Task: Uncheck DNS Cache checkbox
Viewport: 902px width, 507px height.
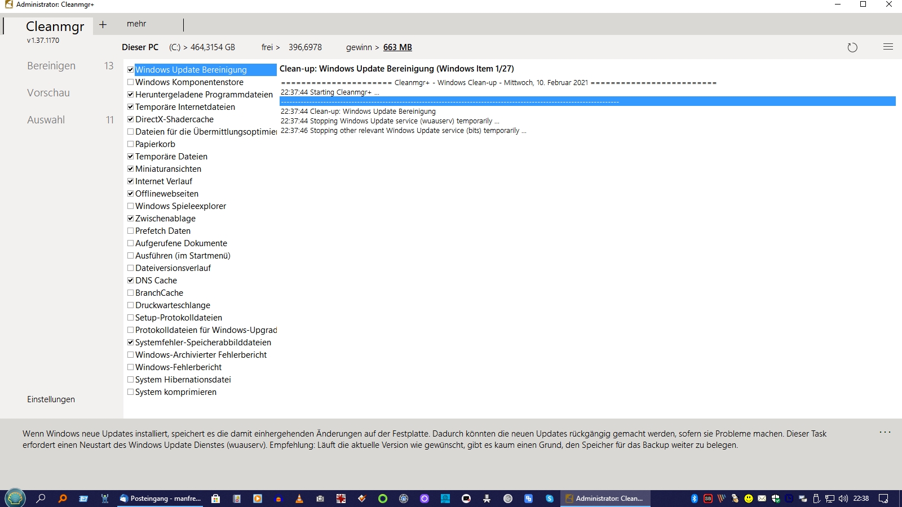Action: (130, 281)
